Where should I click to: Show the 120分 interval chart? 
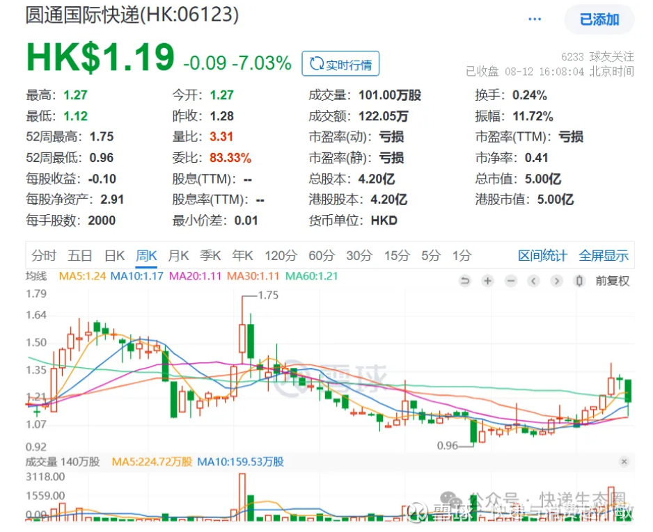tap(281, 255)
